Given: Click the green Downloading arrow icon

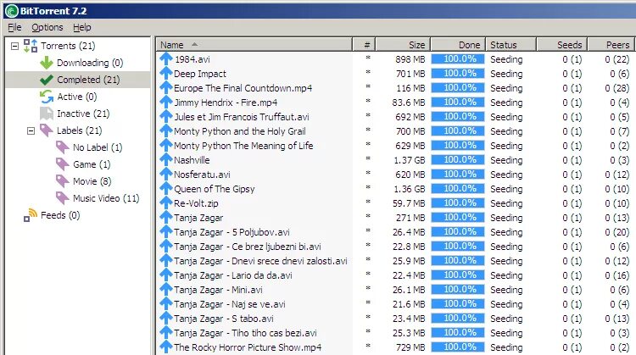Looking at the screenshot, I should 47,63.
